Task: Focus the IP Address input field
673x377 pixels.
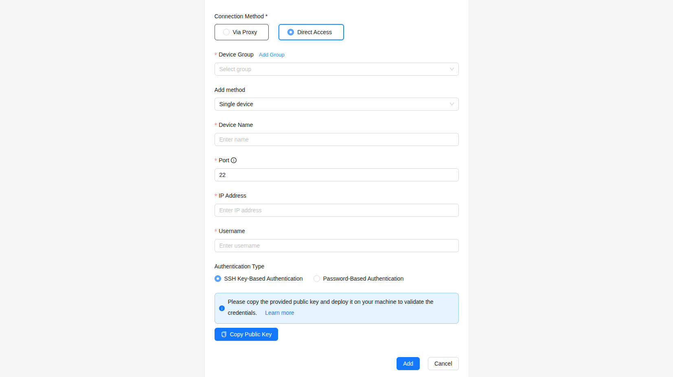Action: tap(336, 210)
